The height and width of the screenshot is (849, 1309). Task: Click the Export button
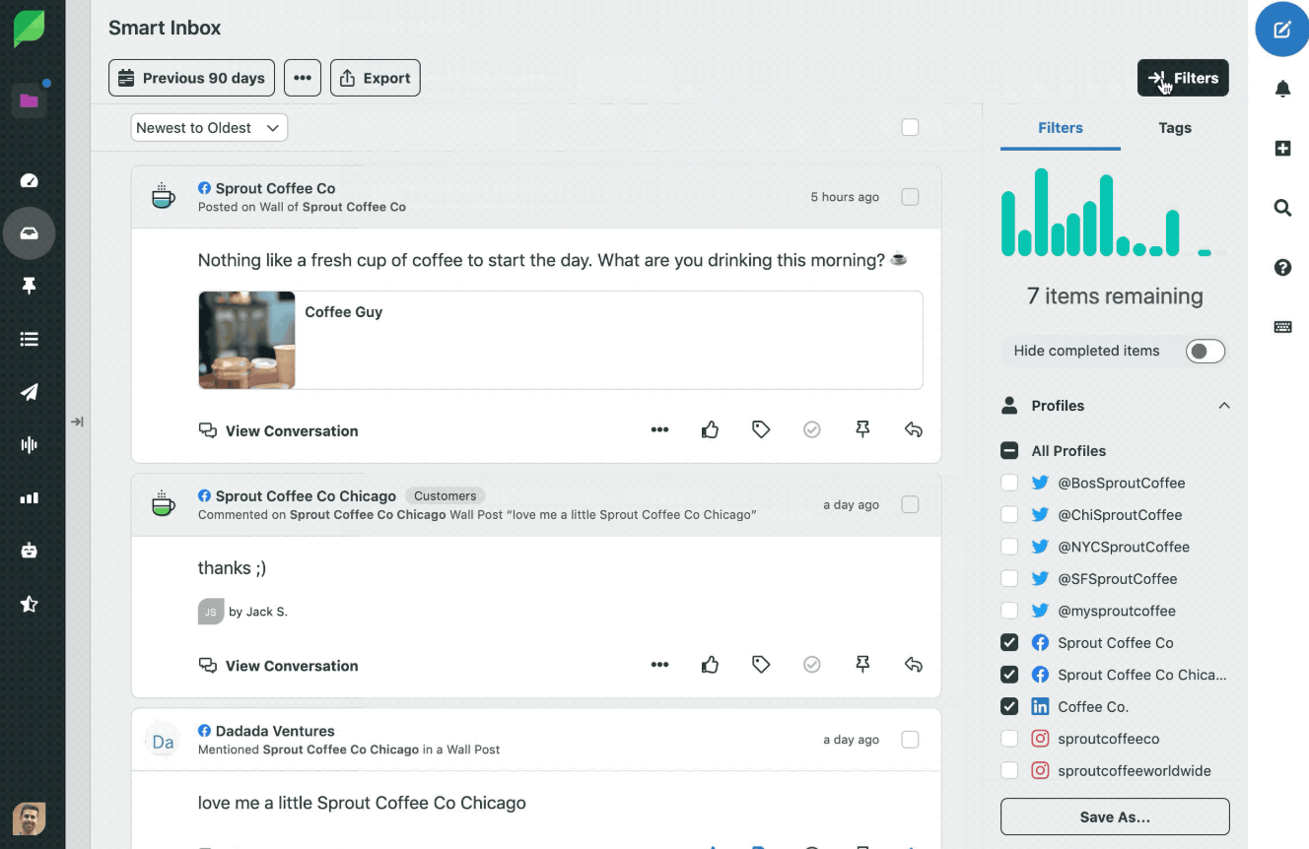[376, 78]
